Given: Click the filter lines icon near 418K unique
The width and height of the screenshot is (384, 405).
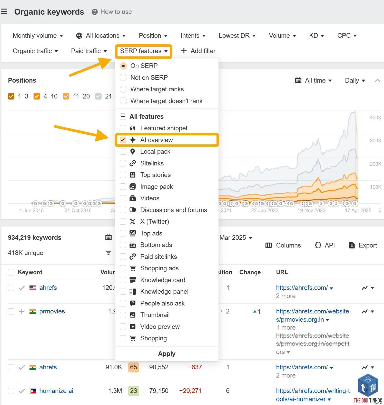Looking at the screenshot, I should [109, 253].
